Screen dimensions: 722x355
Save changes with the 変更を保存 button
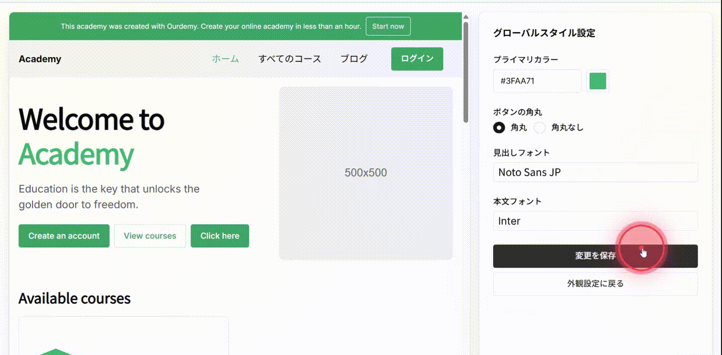595,256
